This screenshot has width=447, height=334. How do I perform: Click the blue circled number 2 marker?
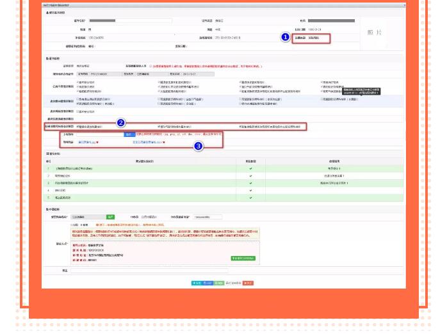(120, 122)
